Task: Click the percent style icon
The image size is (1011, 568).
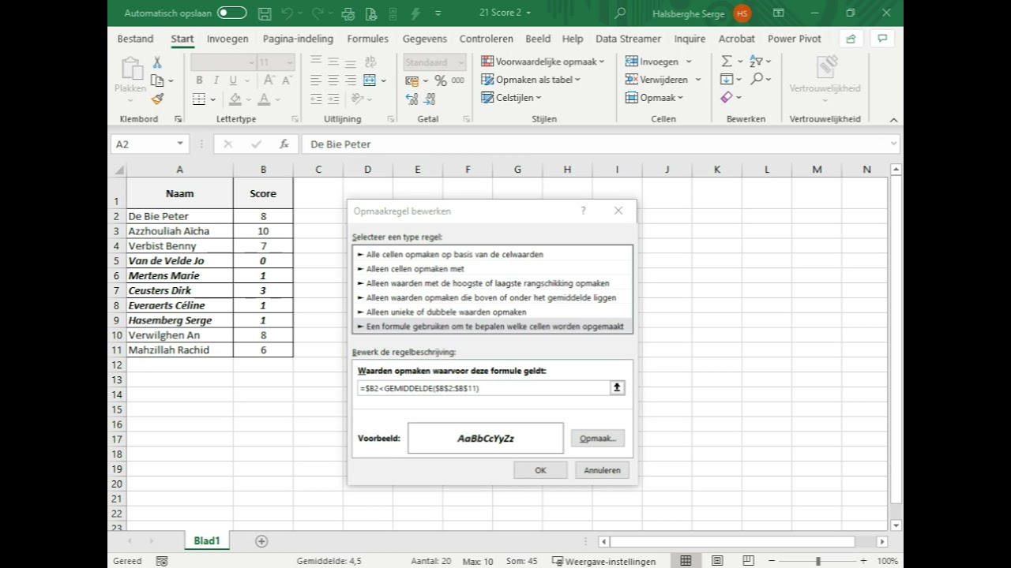Action: pyautogui.click(x=440, y=80)
